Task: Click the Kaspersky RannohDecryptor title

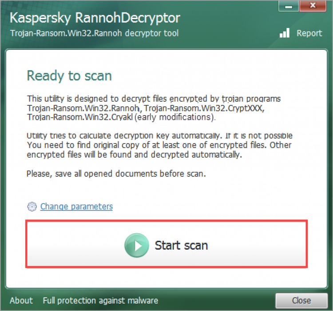Action: 95,18
